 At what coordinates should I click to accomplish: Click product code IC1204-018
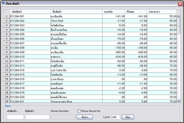click(17, 88)
